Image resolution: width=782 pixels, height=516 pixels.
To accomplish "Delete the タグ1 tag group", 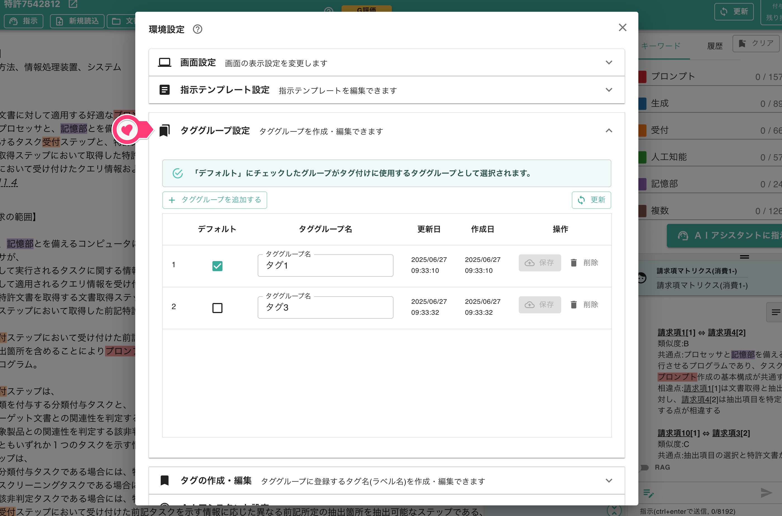I will coord(584,262).
